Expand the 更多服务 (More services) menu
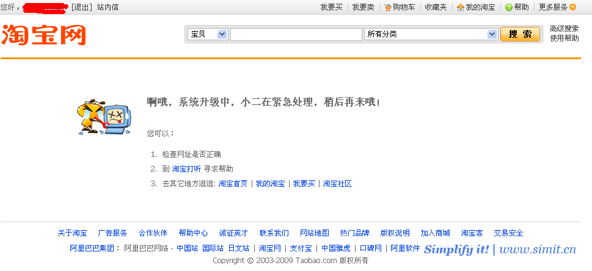Viewport: 592px width, 271px height. pos(557,7)
